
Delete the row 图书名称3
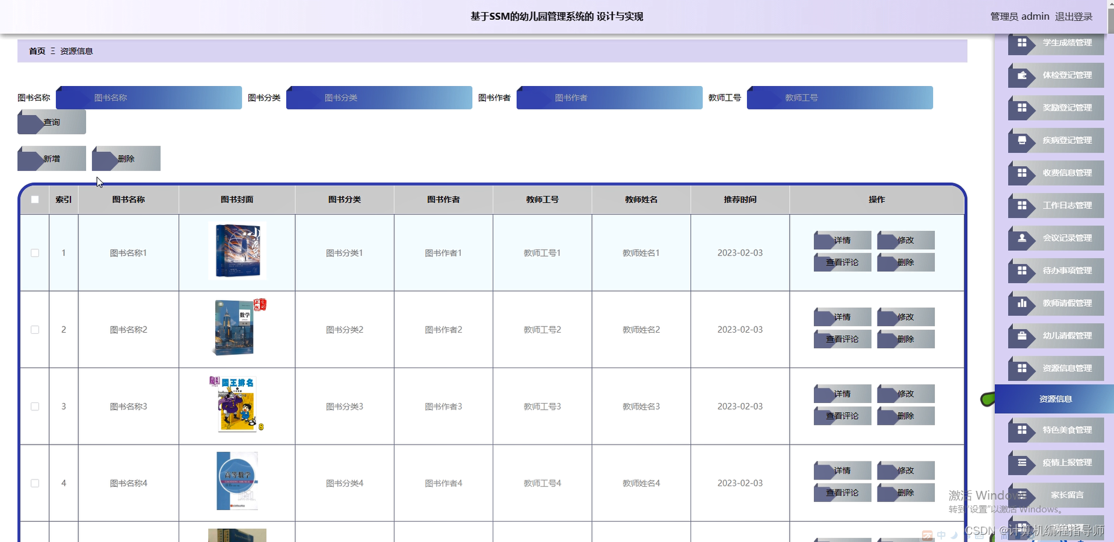point(906,416)
